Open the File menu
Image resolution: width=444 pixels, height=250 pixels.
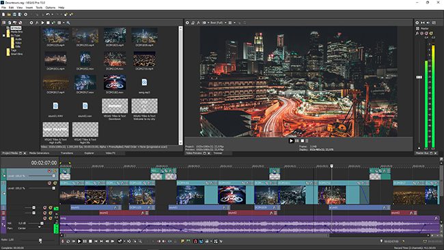(3, 8)
